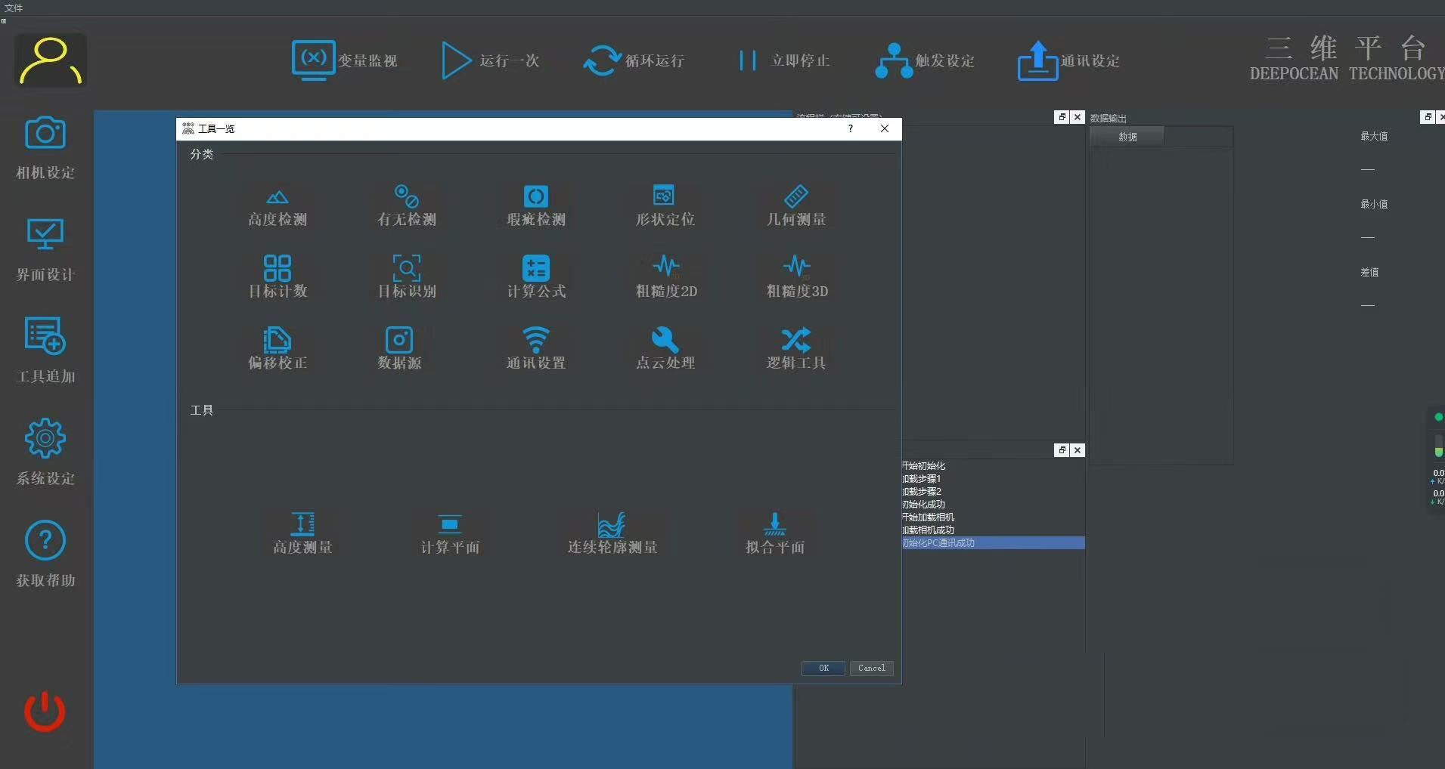
Task: Open the 文件 file menu
Action: pyautogui.click(x=13, y=8)
